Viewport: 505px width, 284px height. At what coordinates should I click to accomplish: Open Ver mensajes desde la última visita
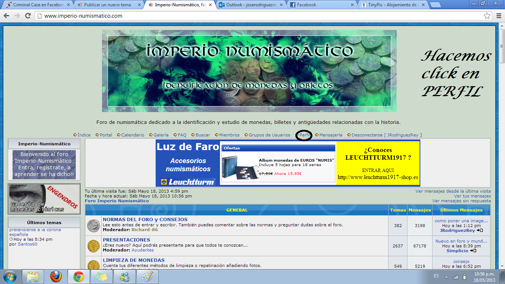[453, 191]
